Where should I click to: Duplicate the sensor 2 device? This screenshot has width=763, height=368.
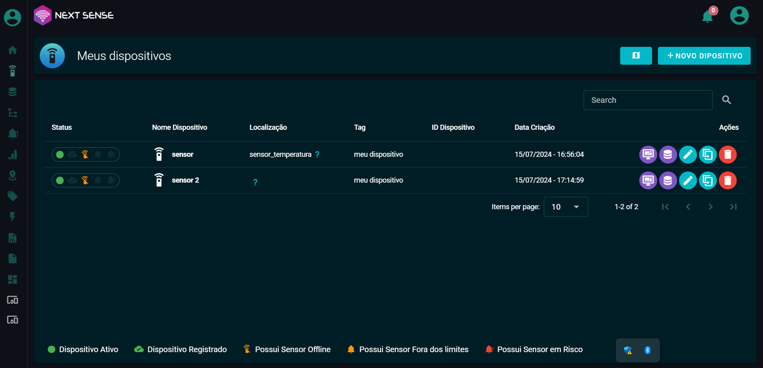coord(708,180)
